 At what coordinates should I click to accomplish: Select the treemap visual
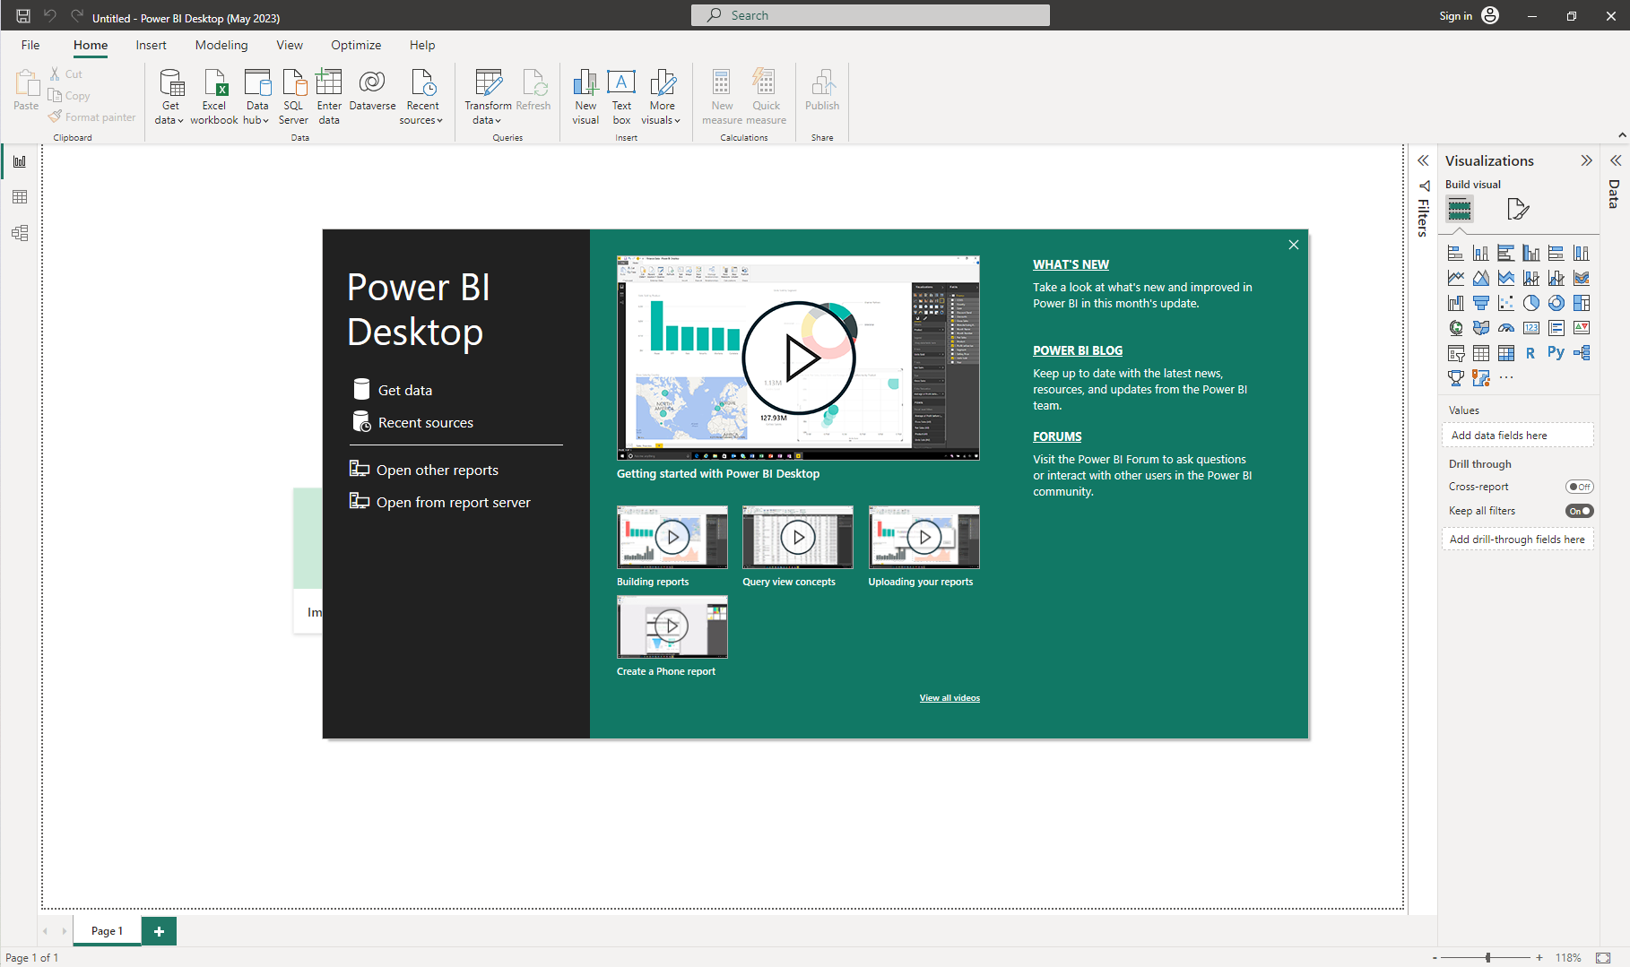[1581, 303]
